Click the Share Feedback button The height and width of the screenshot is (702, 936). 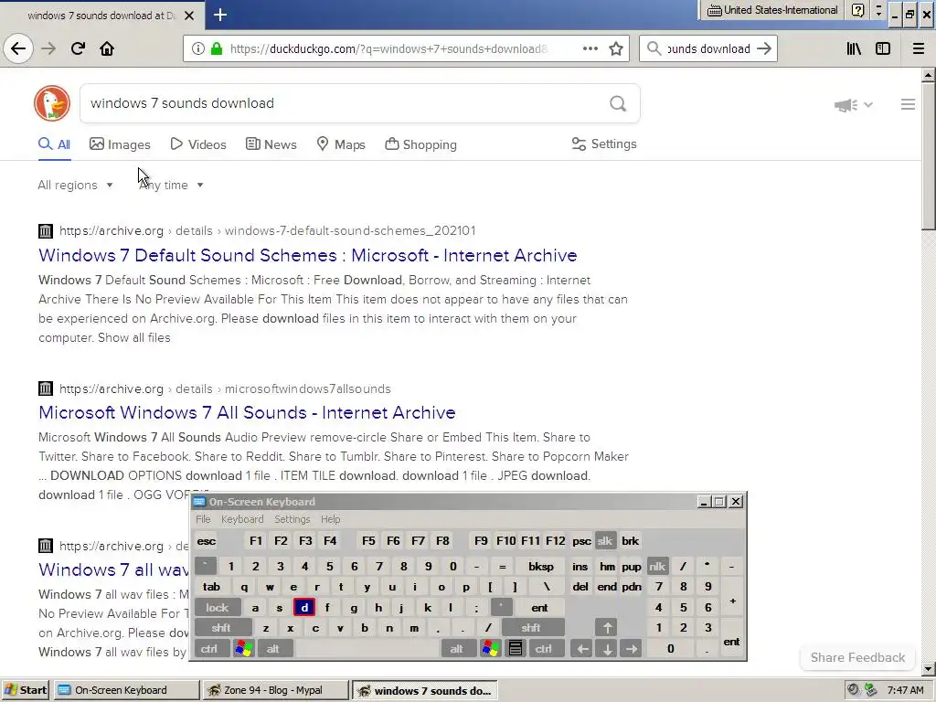click(x=857, y=657)
